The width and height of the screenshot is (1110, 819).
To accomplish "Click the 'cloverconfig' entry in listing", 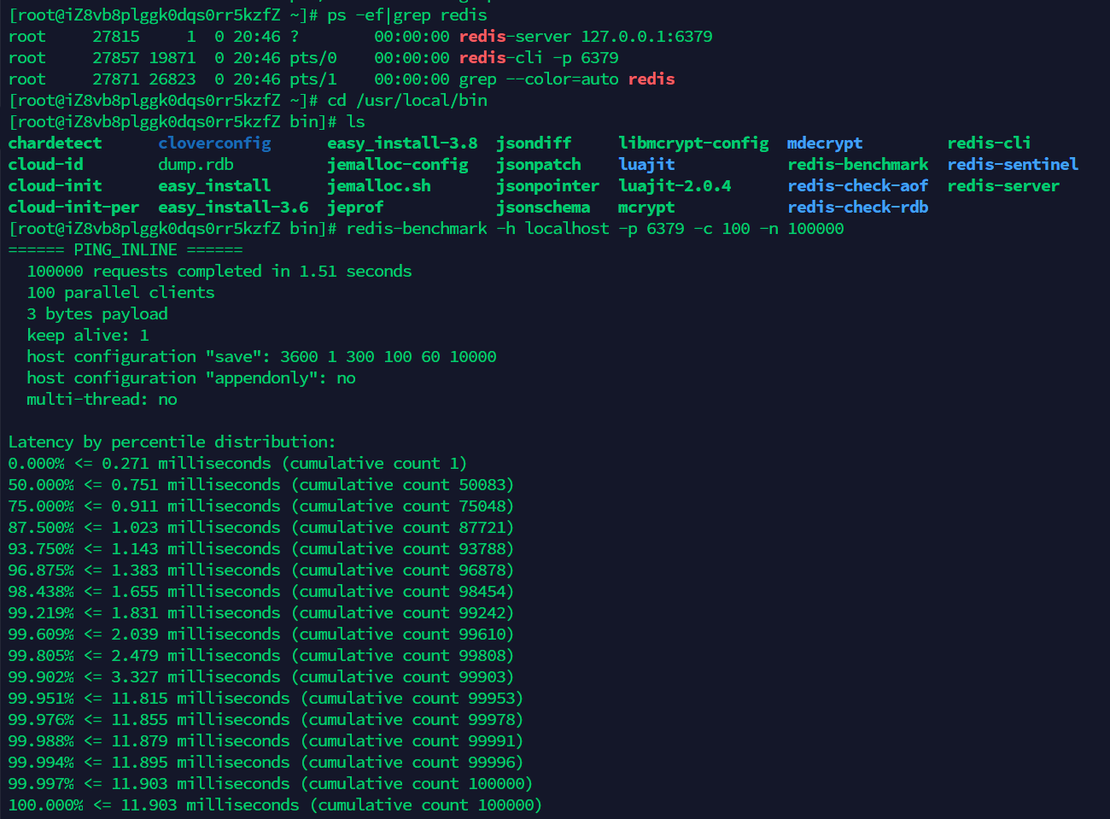I will pos(214,143).
